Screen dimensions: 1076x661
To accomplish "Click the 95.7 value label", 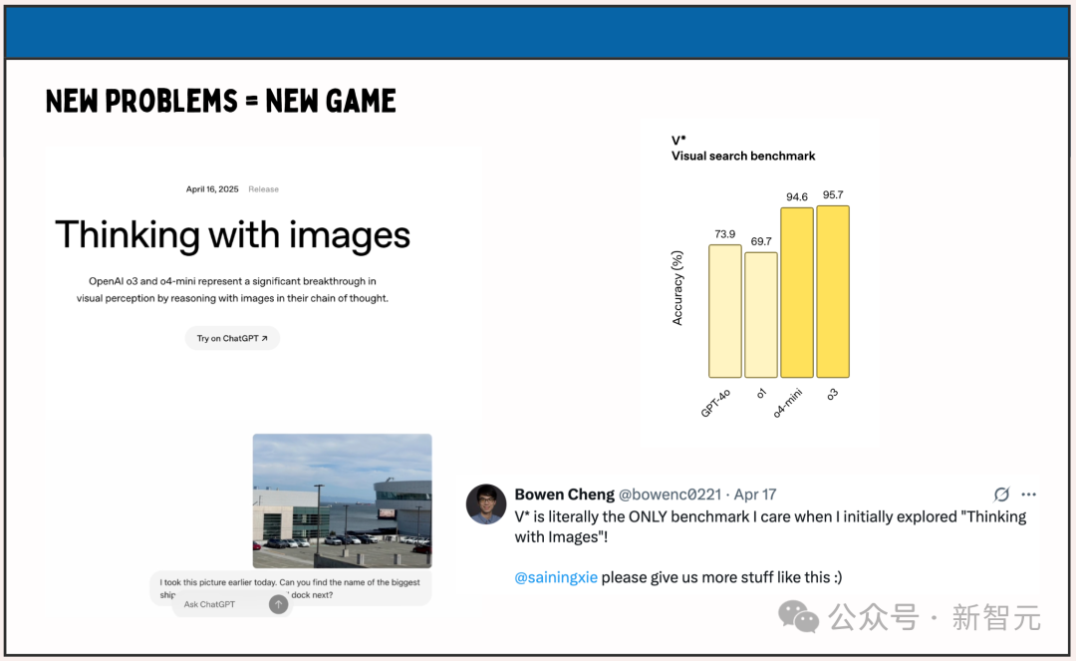I will coord(833,195).
